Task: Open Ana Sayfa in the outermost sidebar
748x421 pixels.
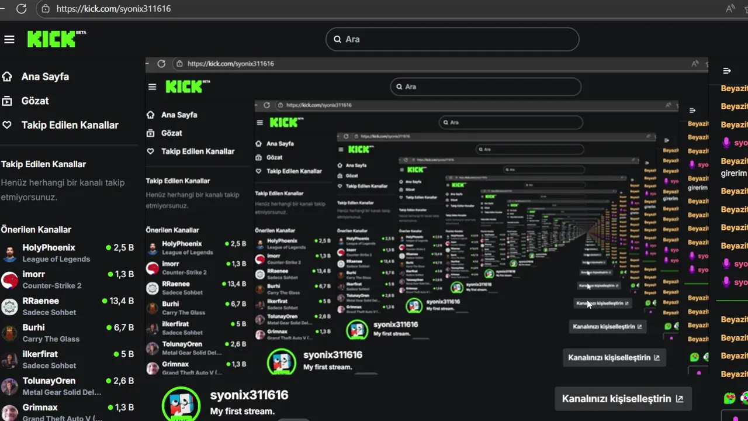Action: click(45, 77)
